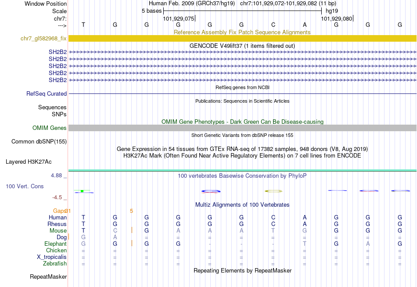Click the C base in the Mouse row

[x=115, y=231]
